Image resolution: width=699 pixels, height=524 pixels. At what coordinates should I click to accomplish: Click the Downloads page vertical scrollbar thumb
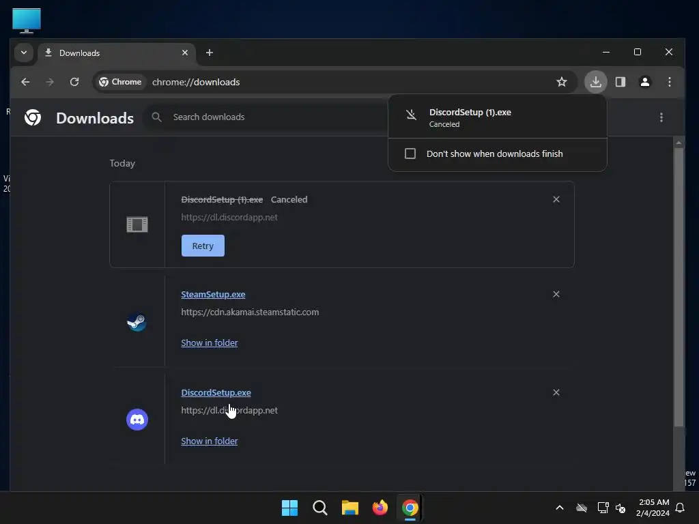coord(679,287)
